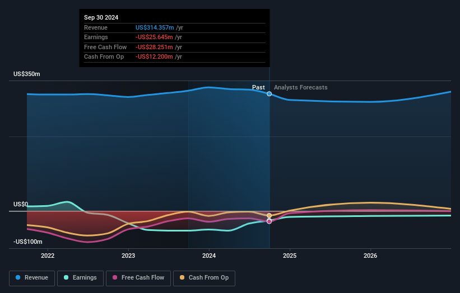Click the pink Free Cash Flow data point marker
This screenshot has width=460, height=293.
coord(269,221)
